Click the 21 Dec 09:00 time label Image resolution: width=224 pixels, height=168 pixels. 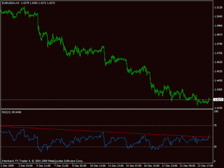187,165
